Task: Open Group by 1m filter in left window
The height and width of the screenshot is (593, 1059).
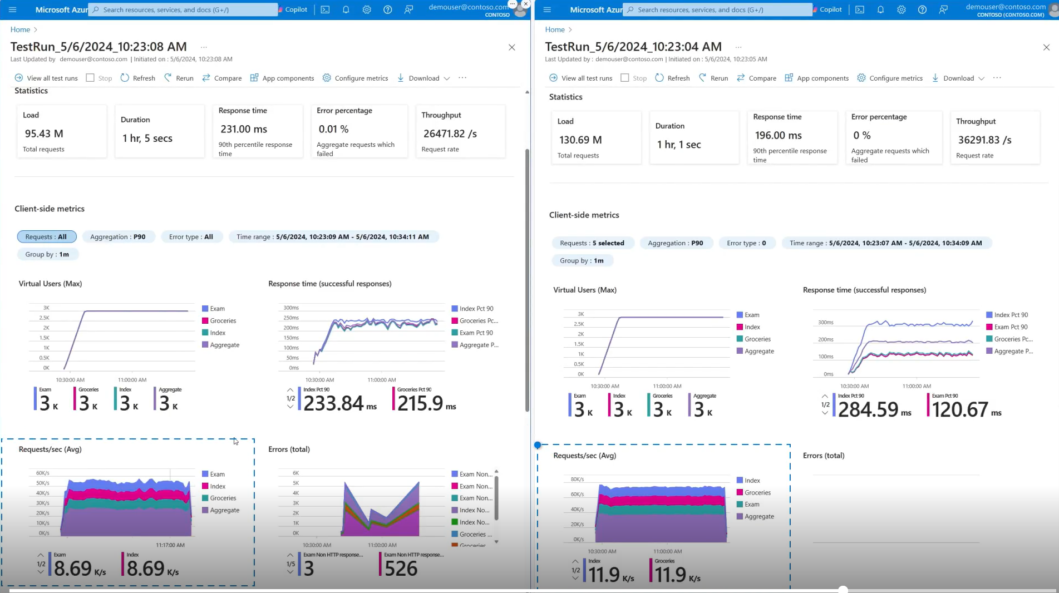Action: tap(47, 254)
